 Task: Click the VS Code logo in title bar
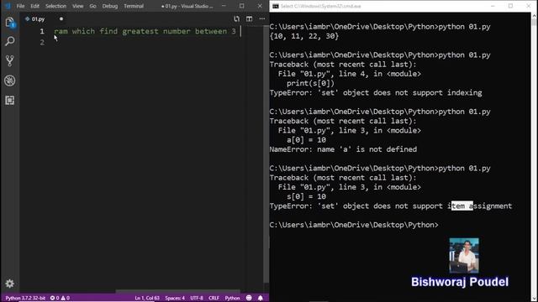(8, 6)
